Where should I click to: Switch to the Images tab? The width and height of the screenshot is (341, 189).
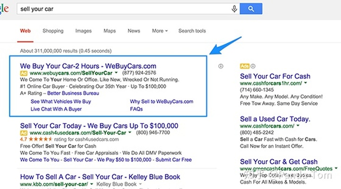[83, 31]
